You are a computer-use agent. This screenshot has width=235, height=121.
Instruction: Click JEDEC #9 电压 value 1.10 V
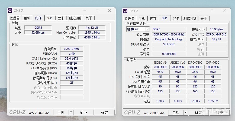160,101
